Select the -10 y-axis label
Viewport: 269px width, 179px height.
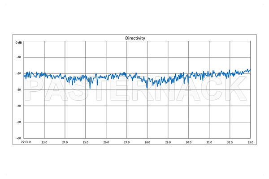pyautogui.click(x=19, y=57)
